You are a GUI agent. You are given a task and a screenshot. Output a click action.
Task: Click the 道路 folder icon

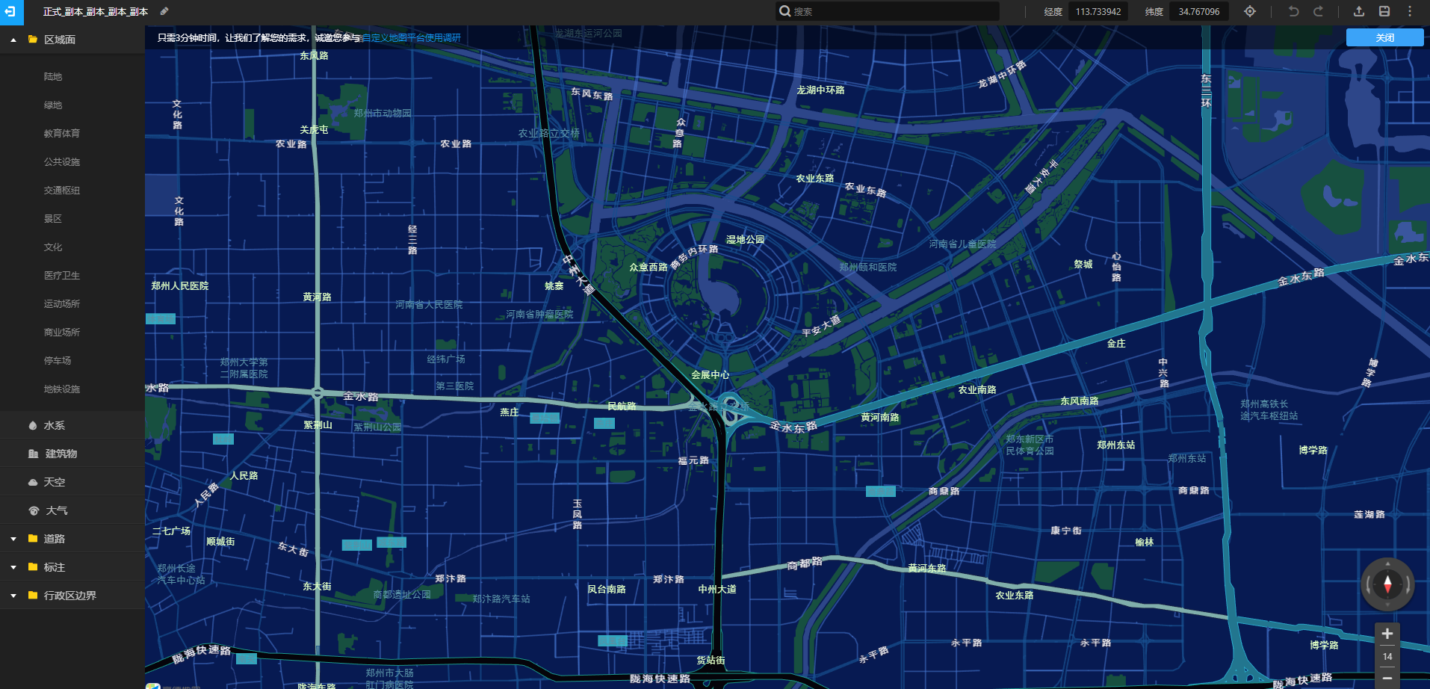(33, 539)
